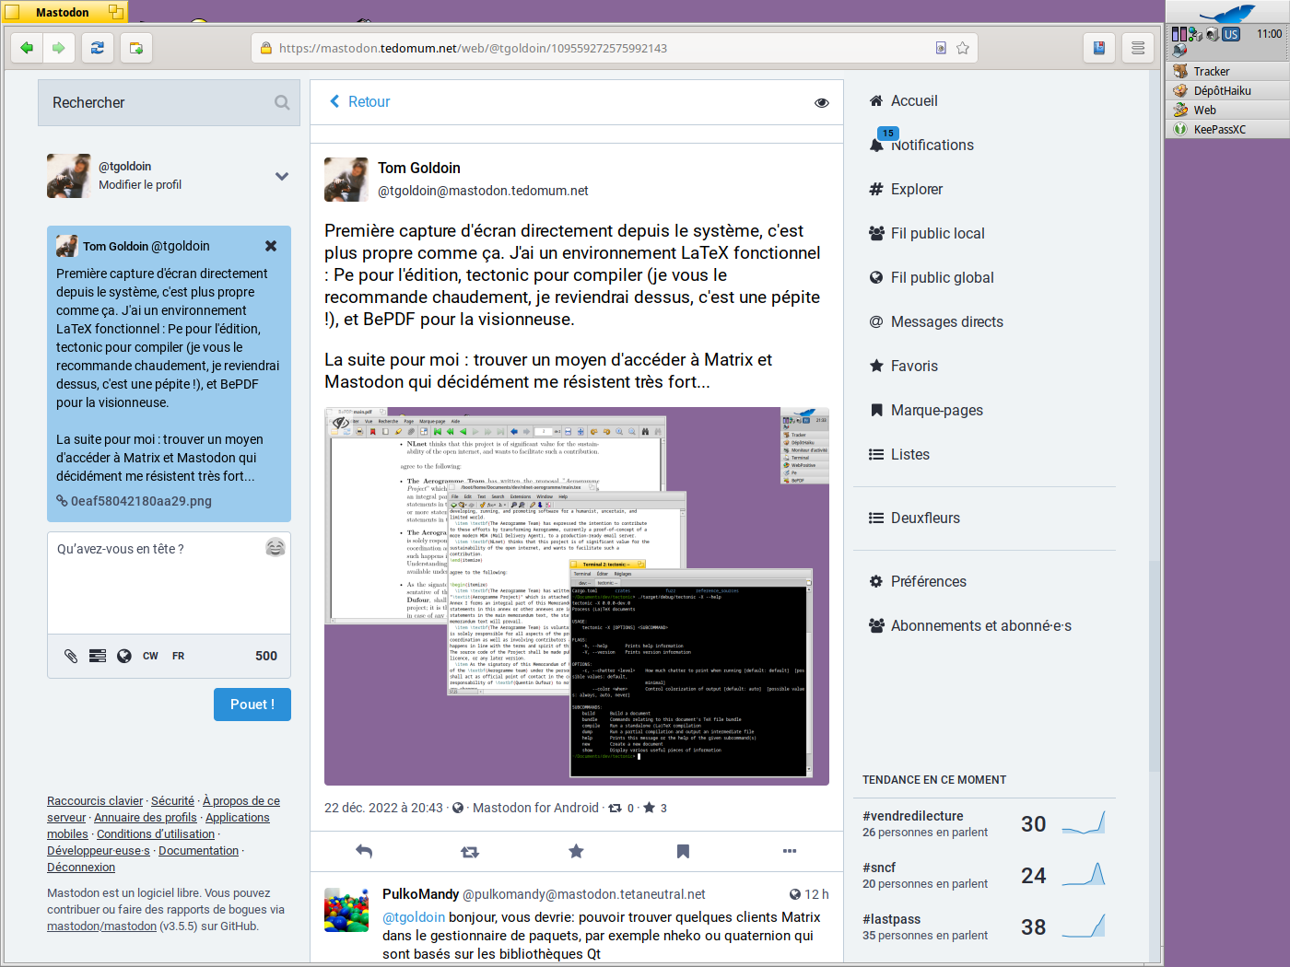Click the Retour back link
The width and height of the screenshot is (1290, 967).
(360, 102)
